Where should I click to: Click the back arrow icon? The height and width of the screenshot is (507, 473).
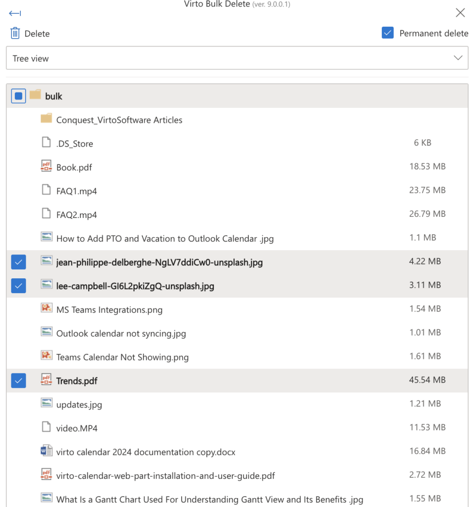pyautogui.click(x=15, y=13)
